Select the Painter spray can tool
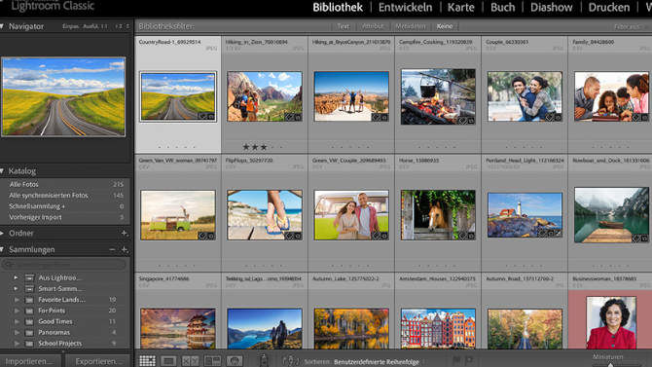The image size is (652, 367). point(263,360)
